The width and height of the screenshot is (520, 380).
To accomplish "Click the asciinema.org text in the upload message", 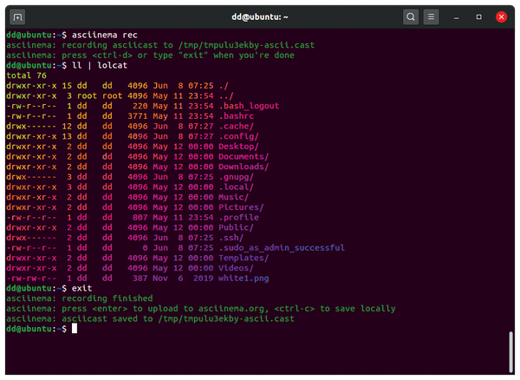I will tap(231, 309).
